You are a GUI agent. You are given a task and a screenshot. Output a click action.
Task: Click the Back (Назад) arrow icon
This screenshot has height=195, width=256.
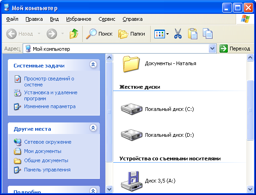(x=12, y=34)
